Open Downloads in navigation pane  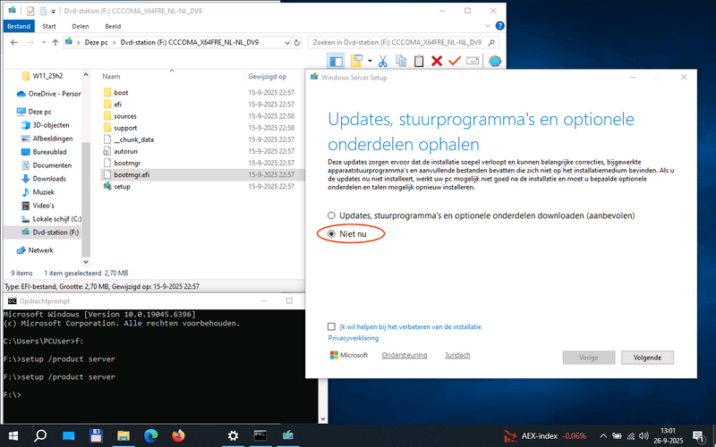point(44,179)
